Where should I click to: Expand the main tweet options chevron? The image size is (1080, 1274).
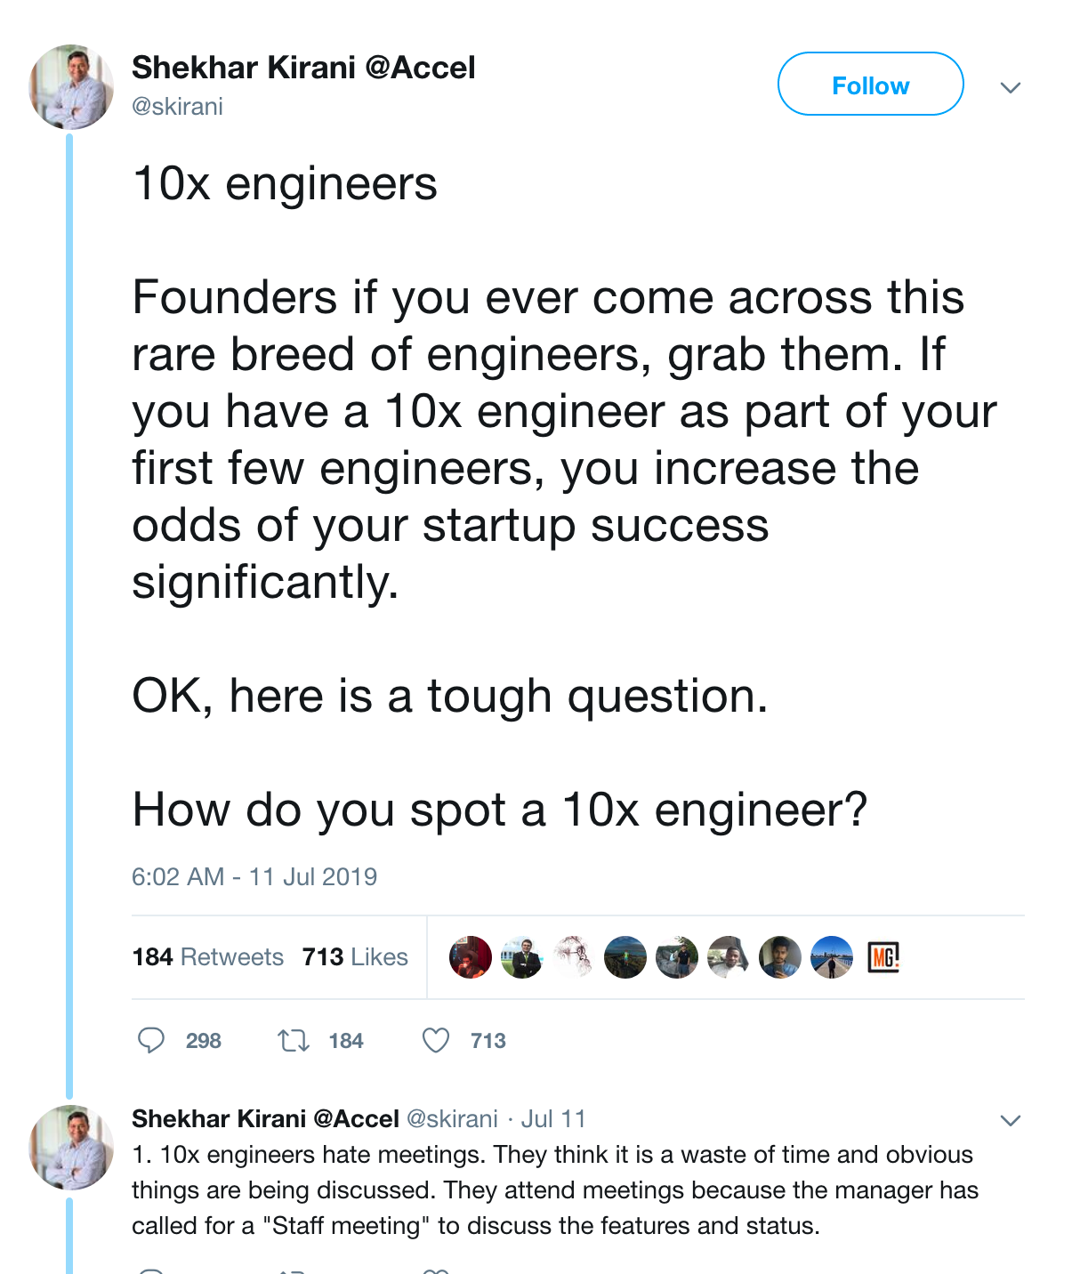tap(1010, 87)
